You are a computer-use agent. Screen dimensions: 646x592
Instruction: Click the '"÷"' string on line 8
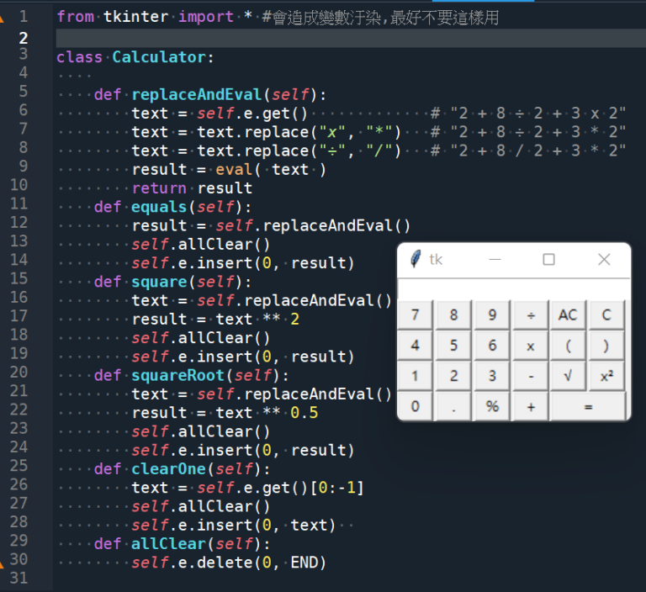pyautogui.click(x=332, y=151)
